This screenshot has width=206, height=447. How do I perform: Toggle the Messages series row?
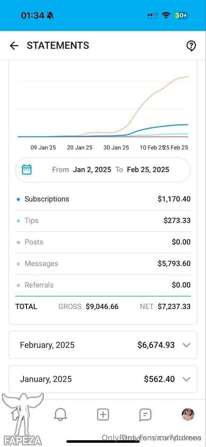point(103,264)
